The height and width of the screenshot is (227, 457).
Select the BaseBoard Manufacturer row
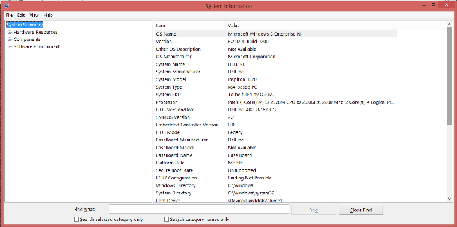(275, 140)
